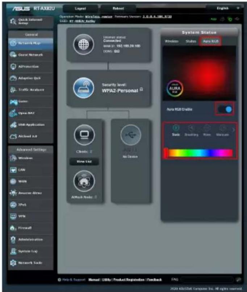
Task: Click the Help & Support footer icon
Action: click(x=59, y=280)
